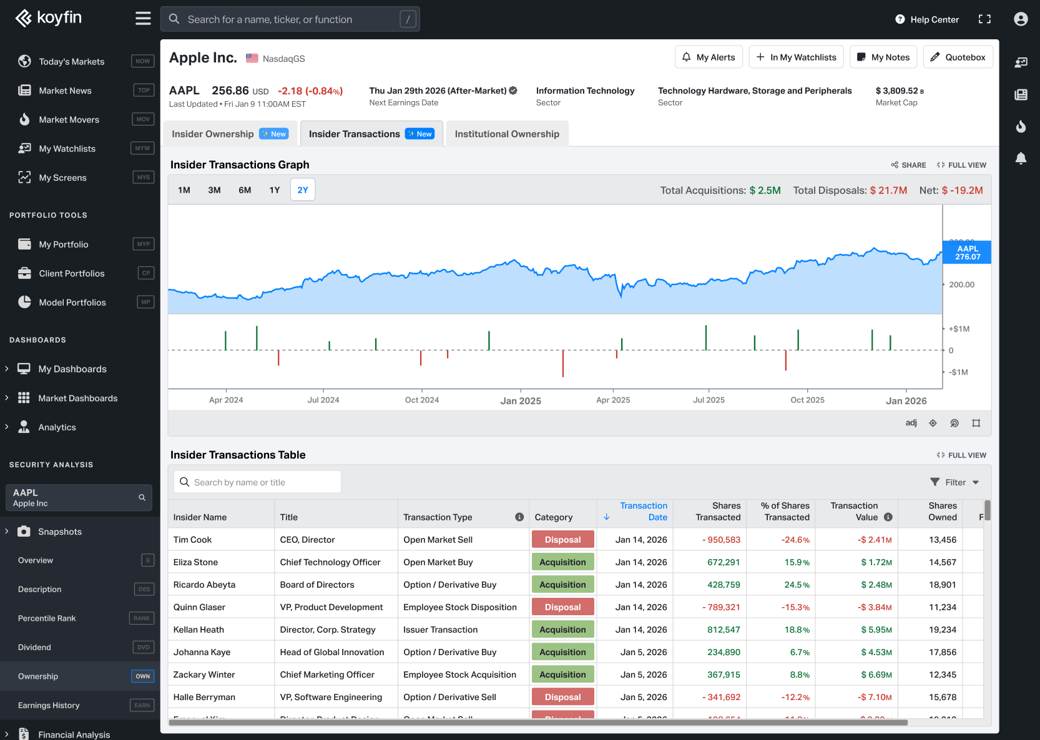The height and width of the screenshot is (740, 1040).
Task: Select the 6M time range
Action: [245, 190]
